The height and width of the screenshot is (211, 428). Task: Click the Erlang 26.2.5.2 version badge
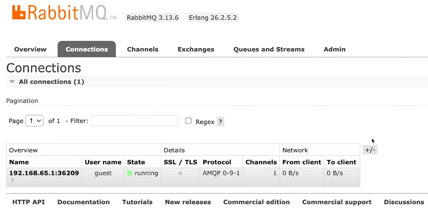click(x=213, y=18)
